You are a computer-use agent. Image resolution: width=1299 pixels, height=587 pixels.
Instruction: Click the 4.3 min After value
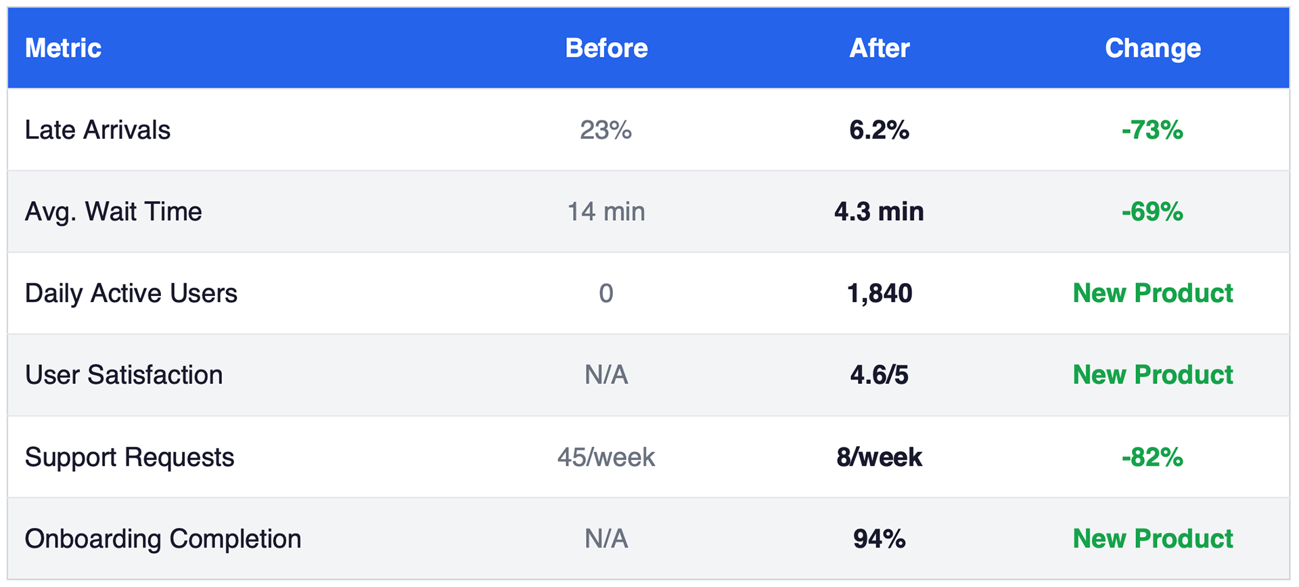point(879,212)
